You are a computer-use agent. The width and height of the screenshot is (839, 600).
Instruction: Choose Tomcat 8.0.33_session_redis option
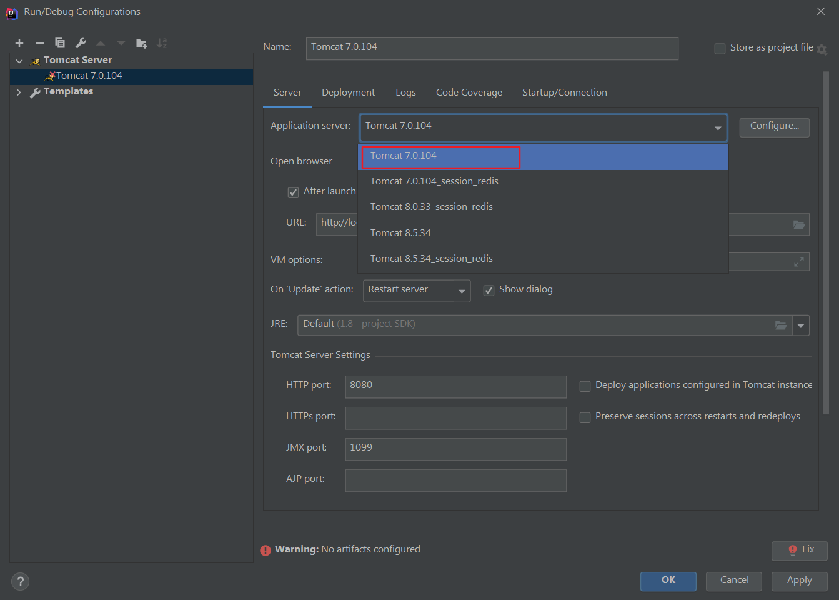(x=543, y=207)
